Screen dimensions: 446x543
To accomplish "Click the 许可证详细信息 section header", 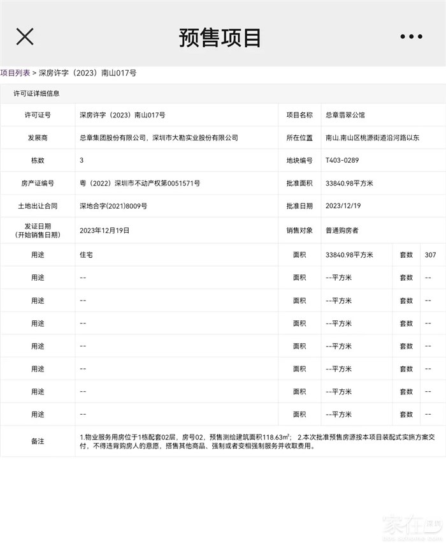I will 37,94.
